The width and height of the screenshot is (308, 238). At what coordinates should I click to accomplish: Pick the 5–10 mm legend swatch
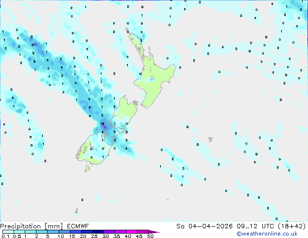(x=53, y=232)
